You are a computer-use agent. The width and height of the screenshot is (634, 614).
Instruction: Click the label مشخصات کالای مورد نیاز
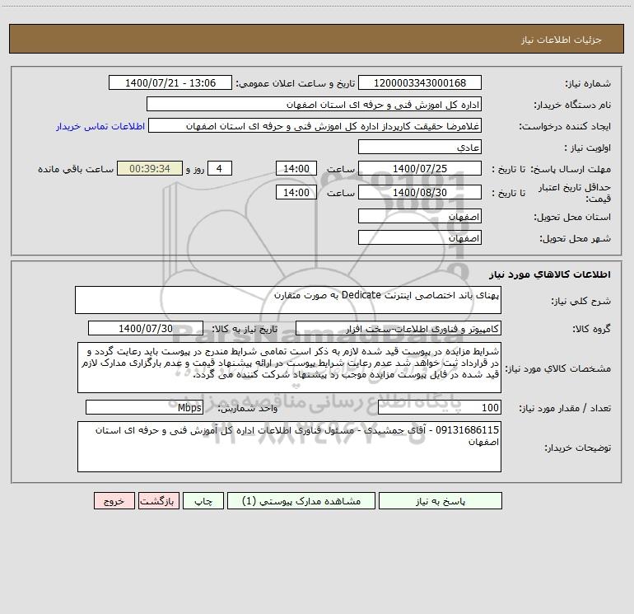click(558, 368)
